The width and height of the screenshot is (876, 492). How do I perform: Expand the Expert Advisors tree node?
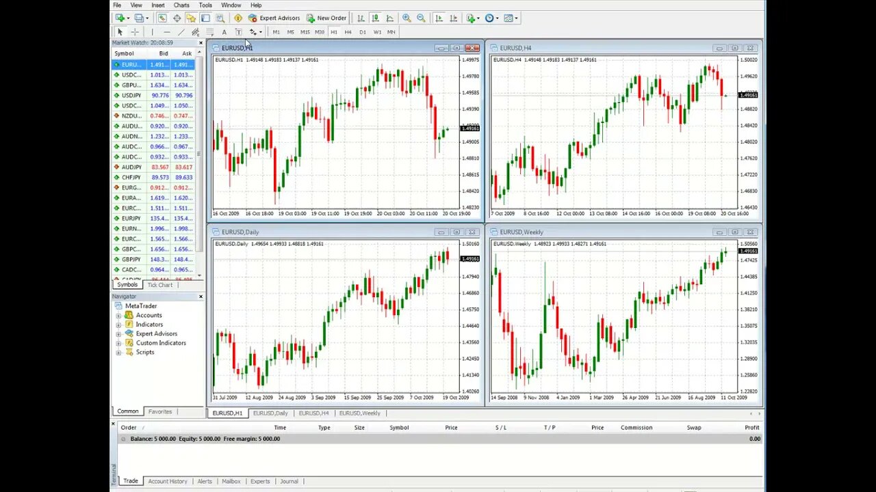coord(118,334)
